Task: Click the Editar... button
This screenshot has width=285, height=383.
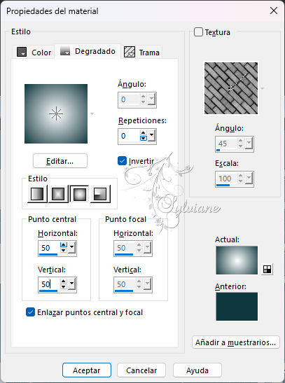Action: [60, 161]
